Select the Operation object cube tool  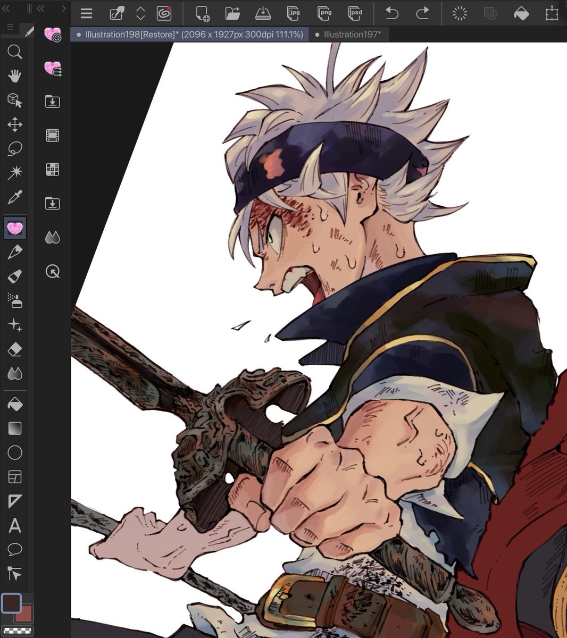click(x=15, y=100)
